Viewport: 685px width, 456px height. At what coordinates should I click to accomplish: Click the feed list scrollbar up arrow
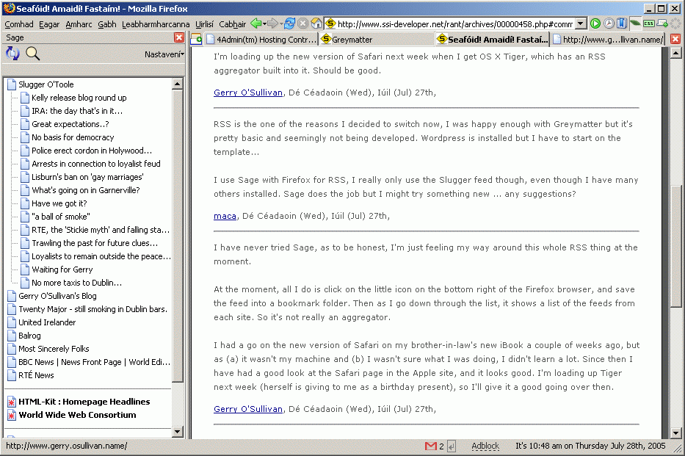(x=177, y=84)
